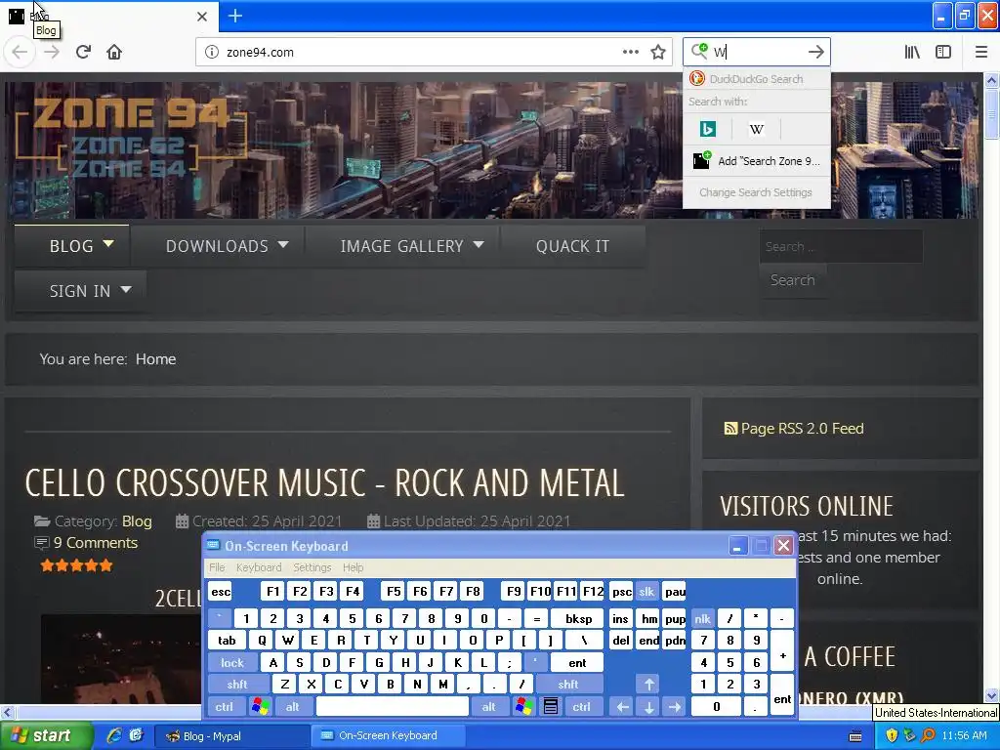Open the 9 Comments link
This screenshot has width=1000, height=750.
(x=96, y=543)
